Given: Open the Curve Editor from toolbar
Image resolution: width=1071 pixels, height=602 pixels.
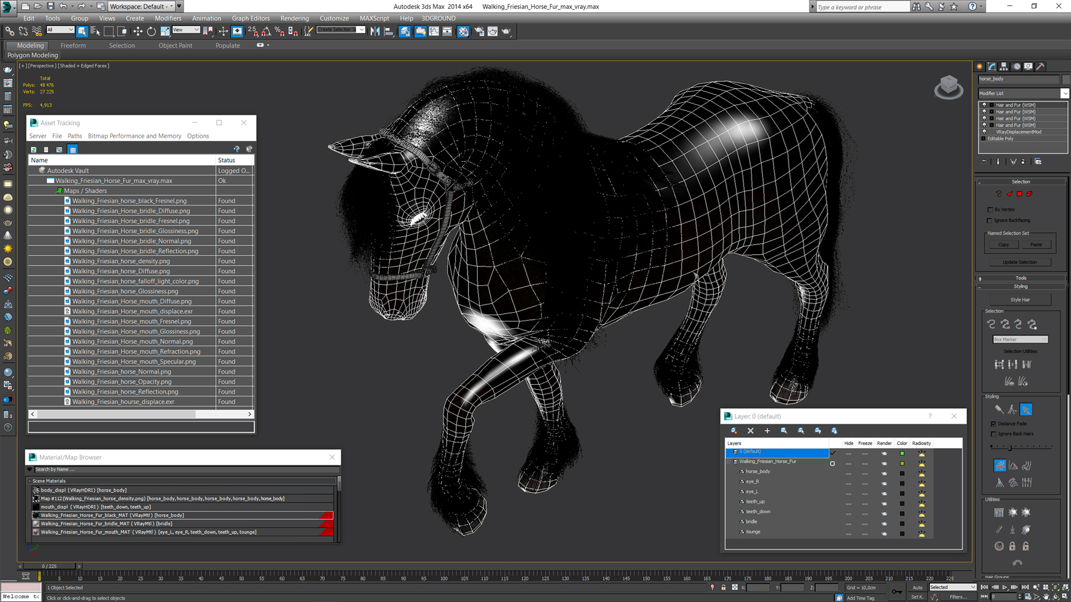Looking at the screenshot, I should [434, 31].
